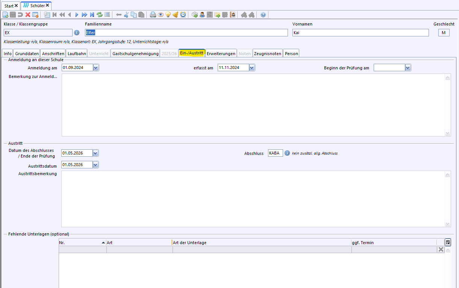Image resolution: width=459 pixels, height=288 pixels.
Task: Click the printer icon in toolbar
Action: pyautogui.click(x=153, y=15)
